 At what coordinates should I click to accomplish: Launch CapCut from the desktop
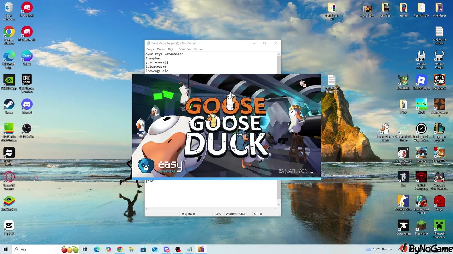tap(9, 228)
